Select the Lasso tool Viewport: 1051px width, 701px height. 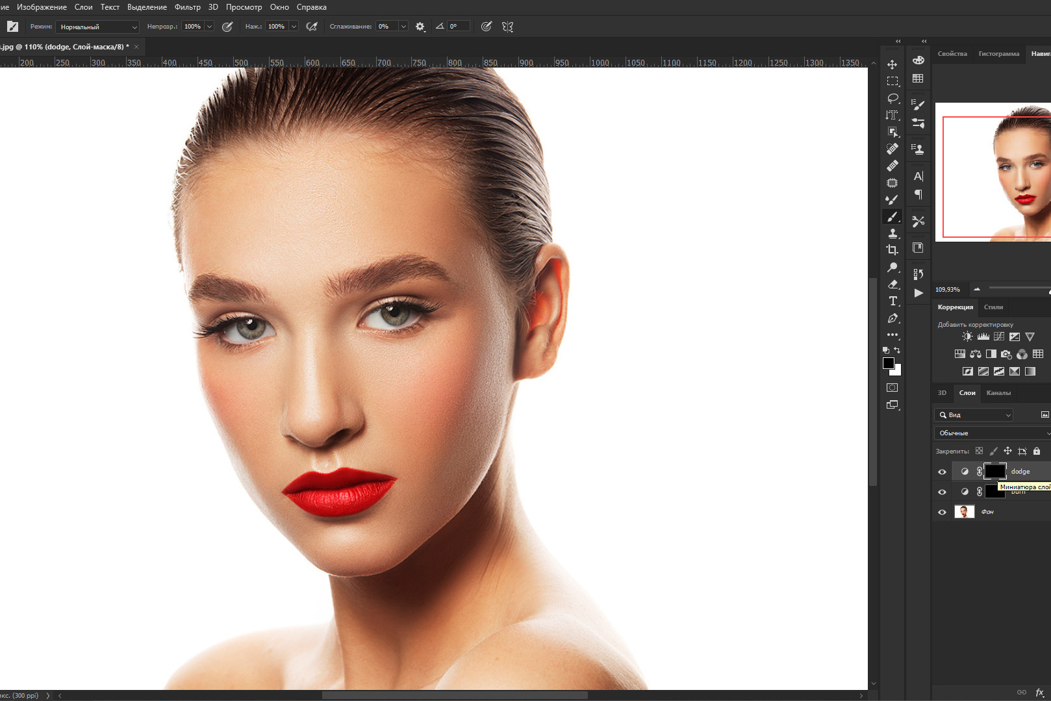click(893, 98)
